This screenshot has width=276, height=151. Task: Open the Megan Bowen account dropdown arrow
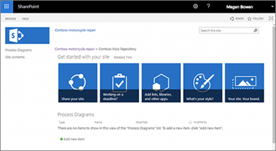(272, 7)
